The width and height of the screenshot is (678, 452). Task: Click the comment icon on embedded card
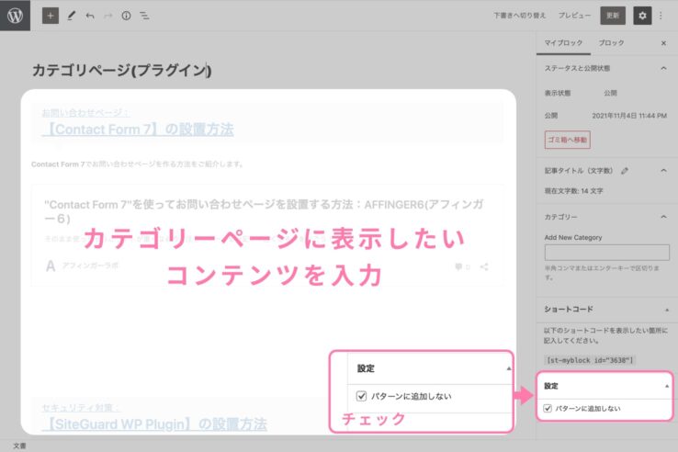458,266
